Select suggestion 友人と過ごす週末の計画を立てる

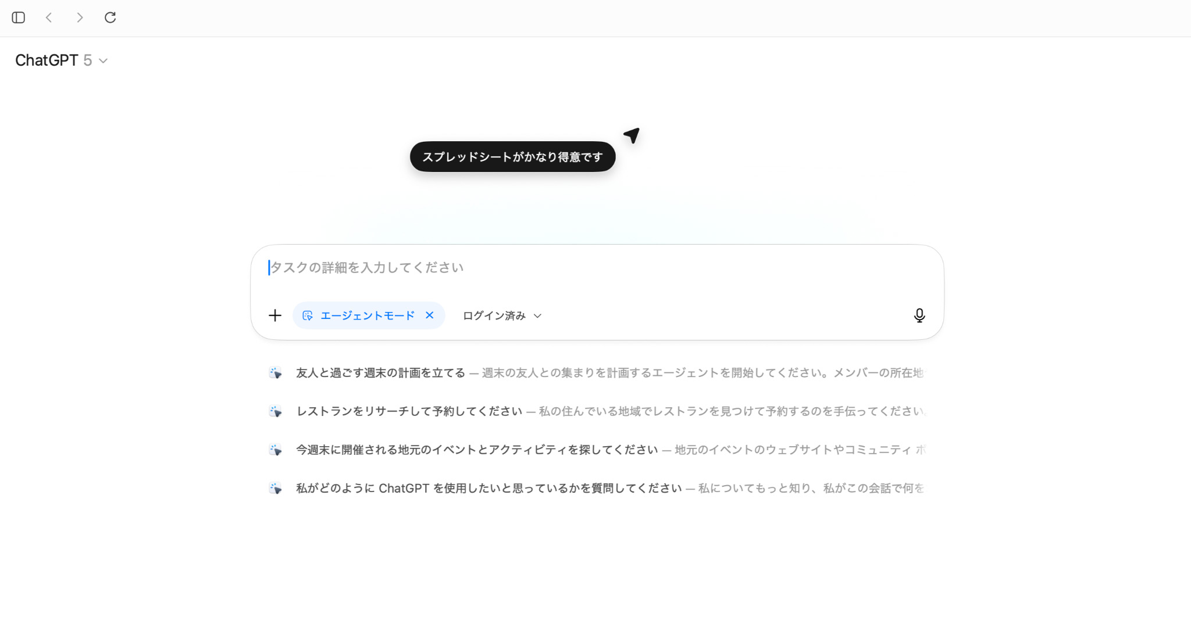tap(380, 373)
